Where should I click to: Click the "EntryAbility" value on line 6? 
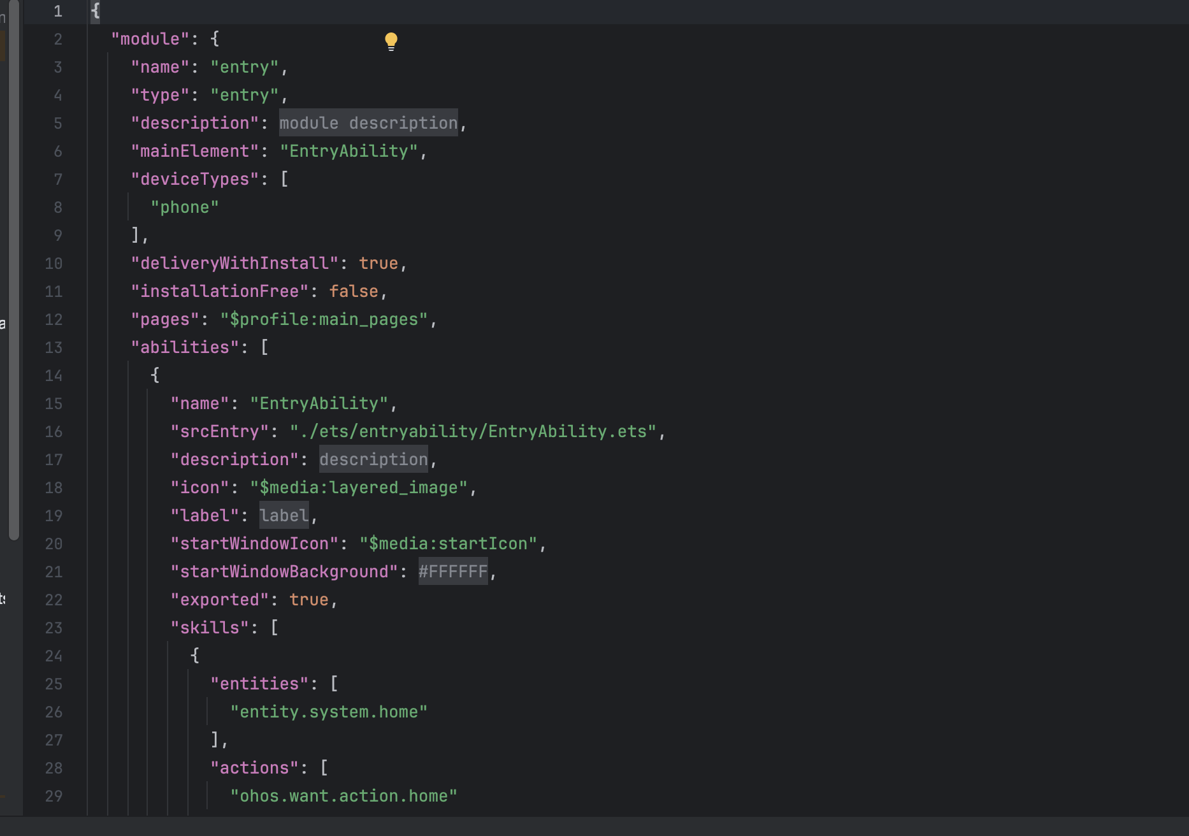349,151
